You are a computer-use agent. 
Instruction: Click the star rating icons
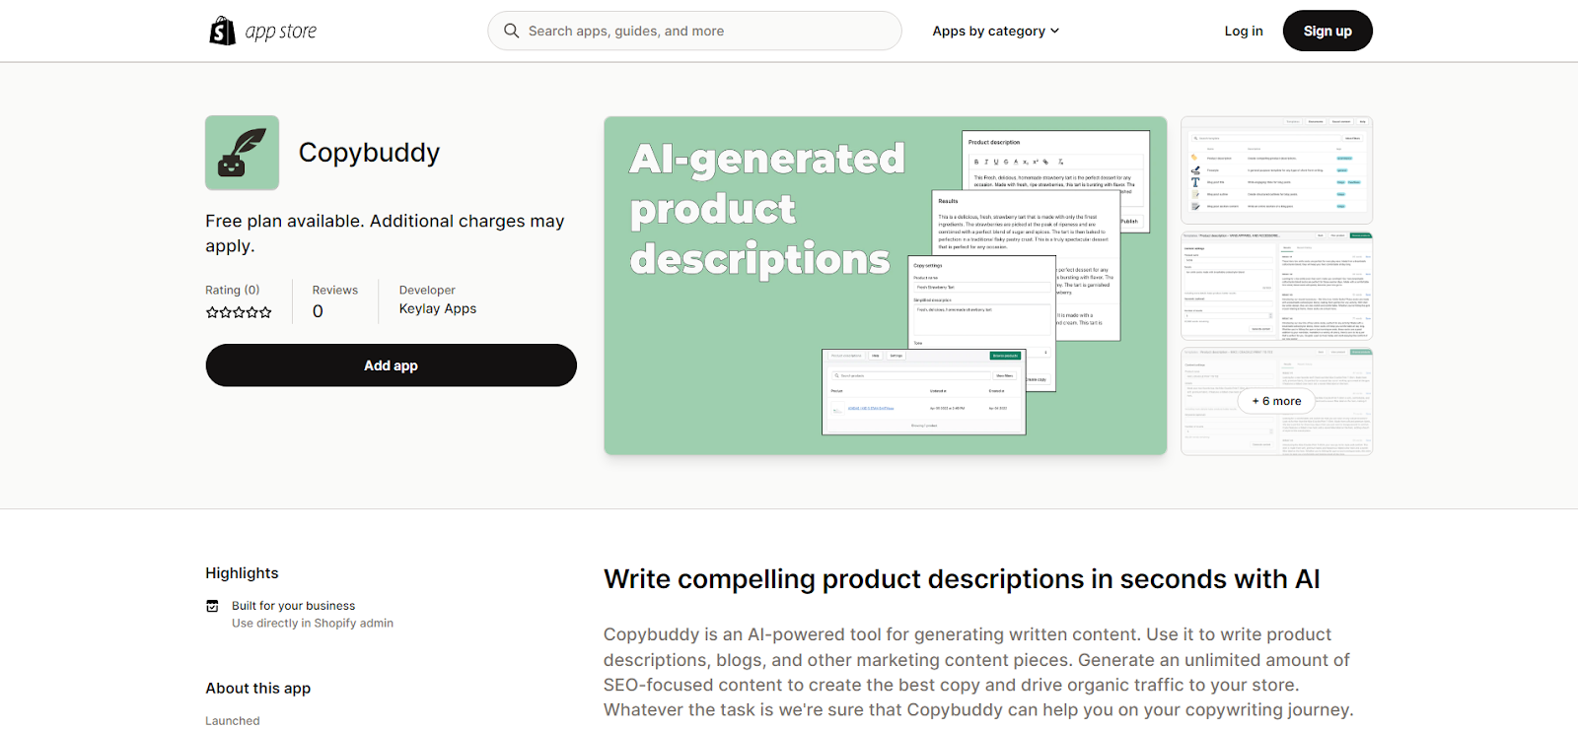[x=239, y=312]
